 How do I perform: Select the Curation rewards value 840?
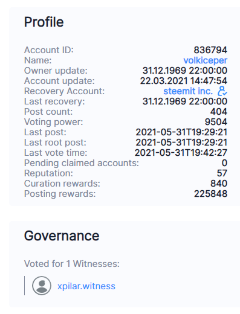[x=219, y=184]
